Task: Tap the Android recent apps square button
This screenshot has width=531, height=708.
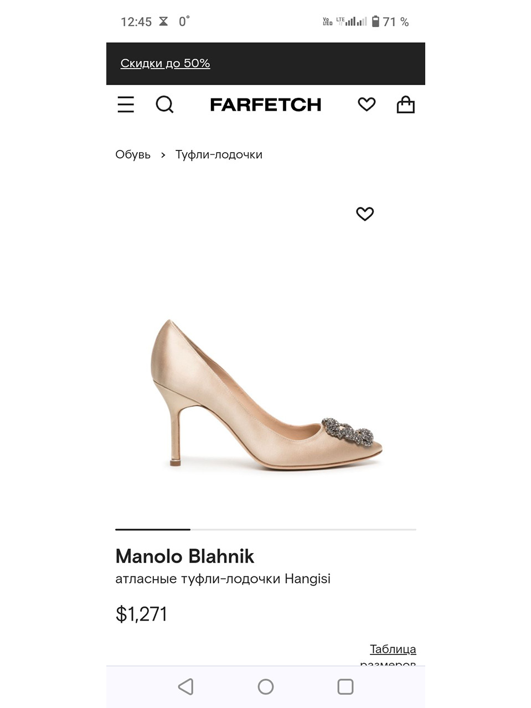Action: 345,686
